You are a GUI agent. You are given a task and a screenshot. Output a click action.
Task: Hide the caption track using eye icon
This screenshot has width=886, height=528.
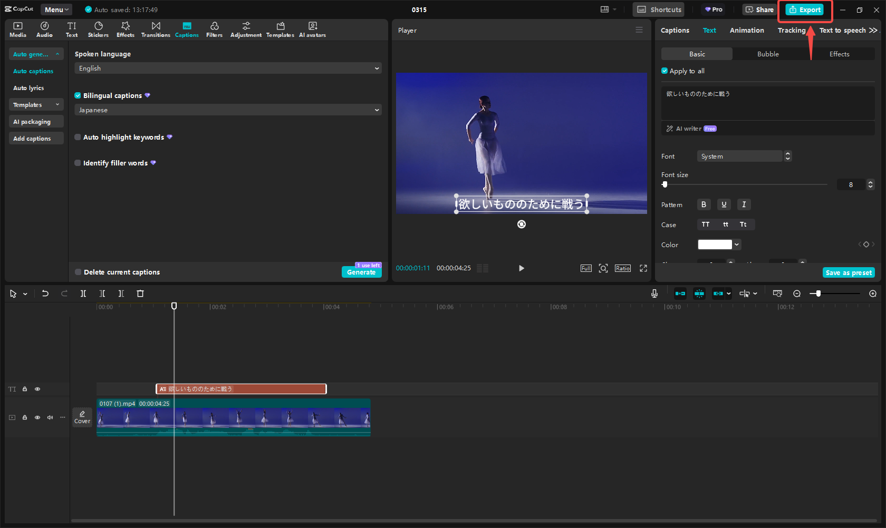pyautogui.click(x=37, y=389)
